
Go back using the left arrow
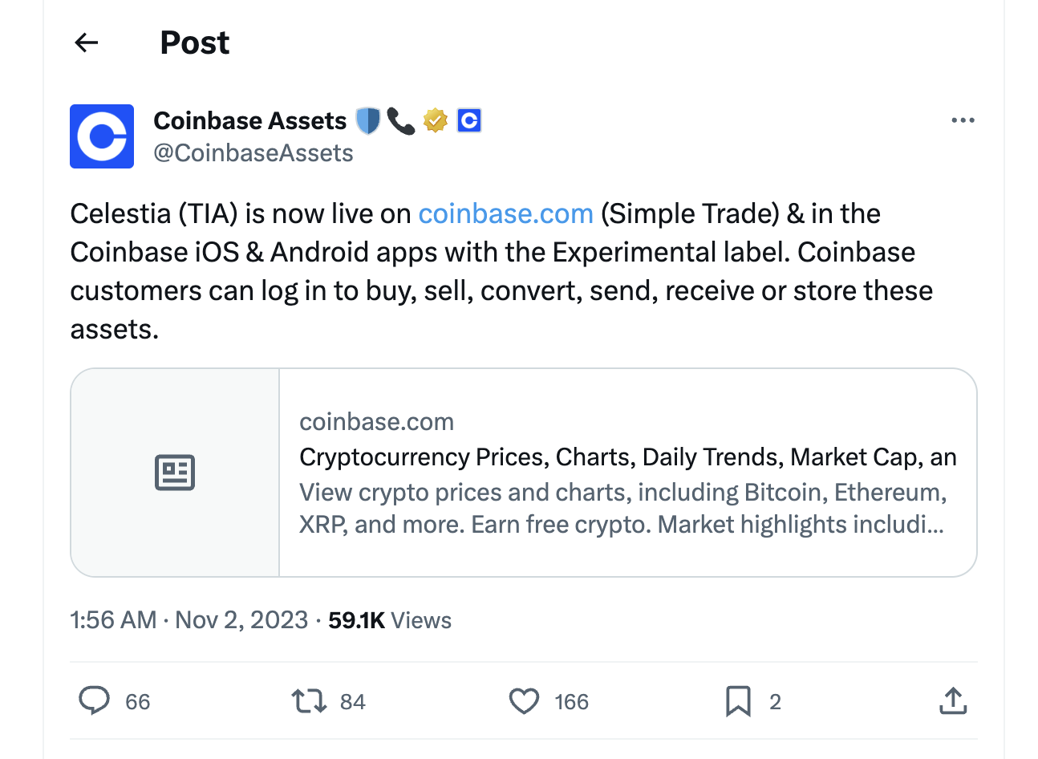tap(86, 43)
